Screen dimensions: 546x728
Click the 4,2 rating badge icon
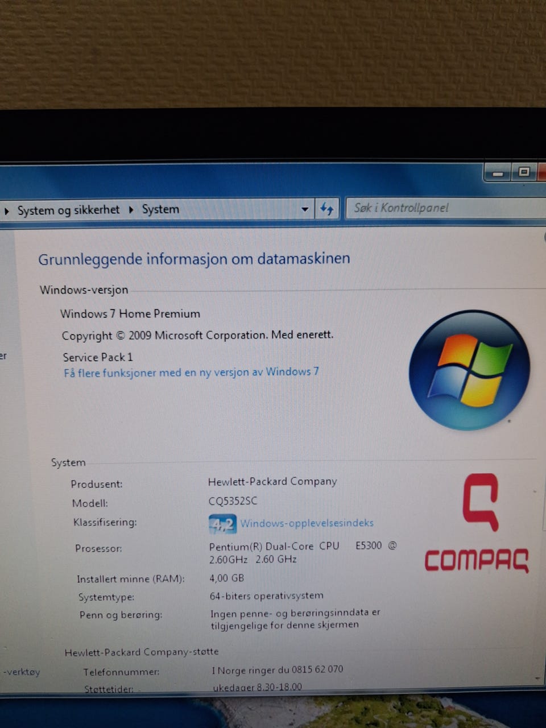[222, 524]
